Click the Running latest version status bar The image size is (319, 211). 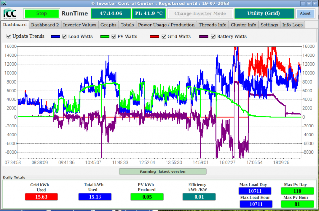163,171
